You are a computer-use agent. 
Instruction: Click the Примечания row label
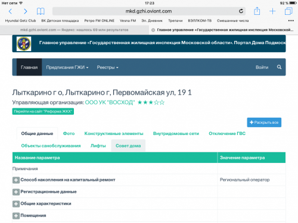point(25,169)
